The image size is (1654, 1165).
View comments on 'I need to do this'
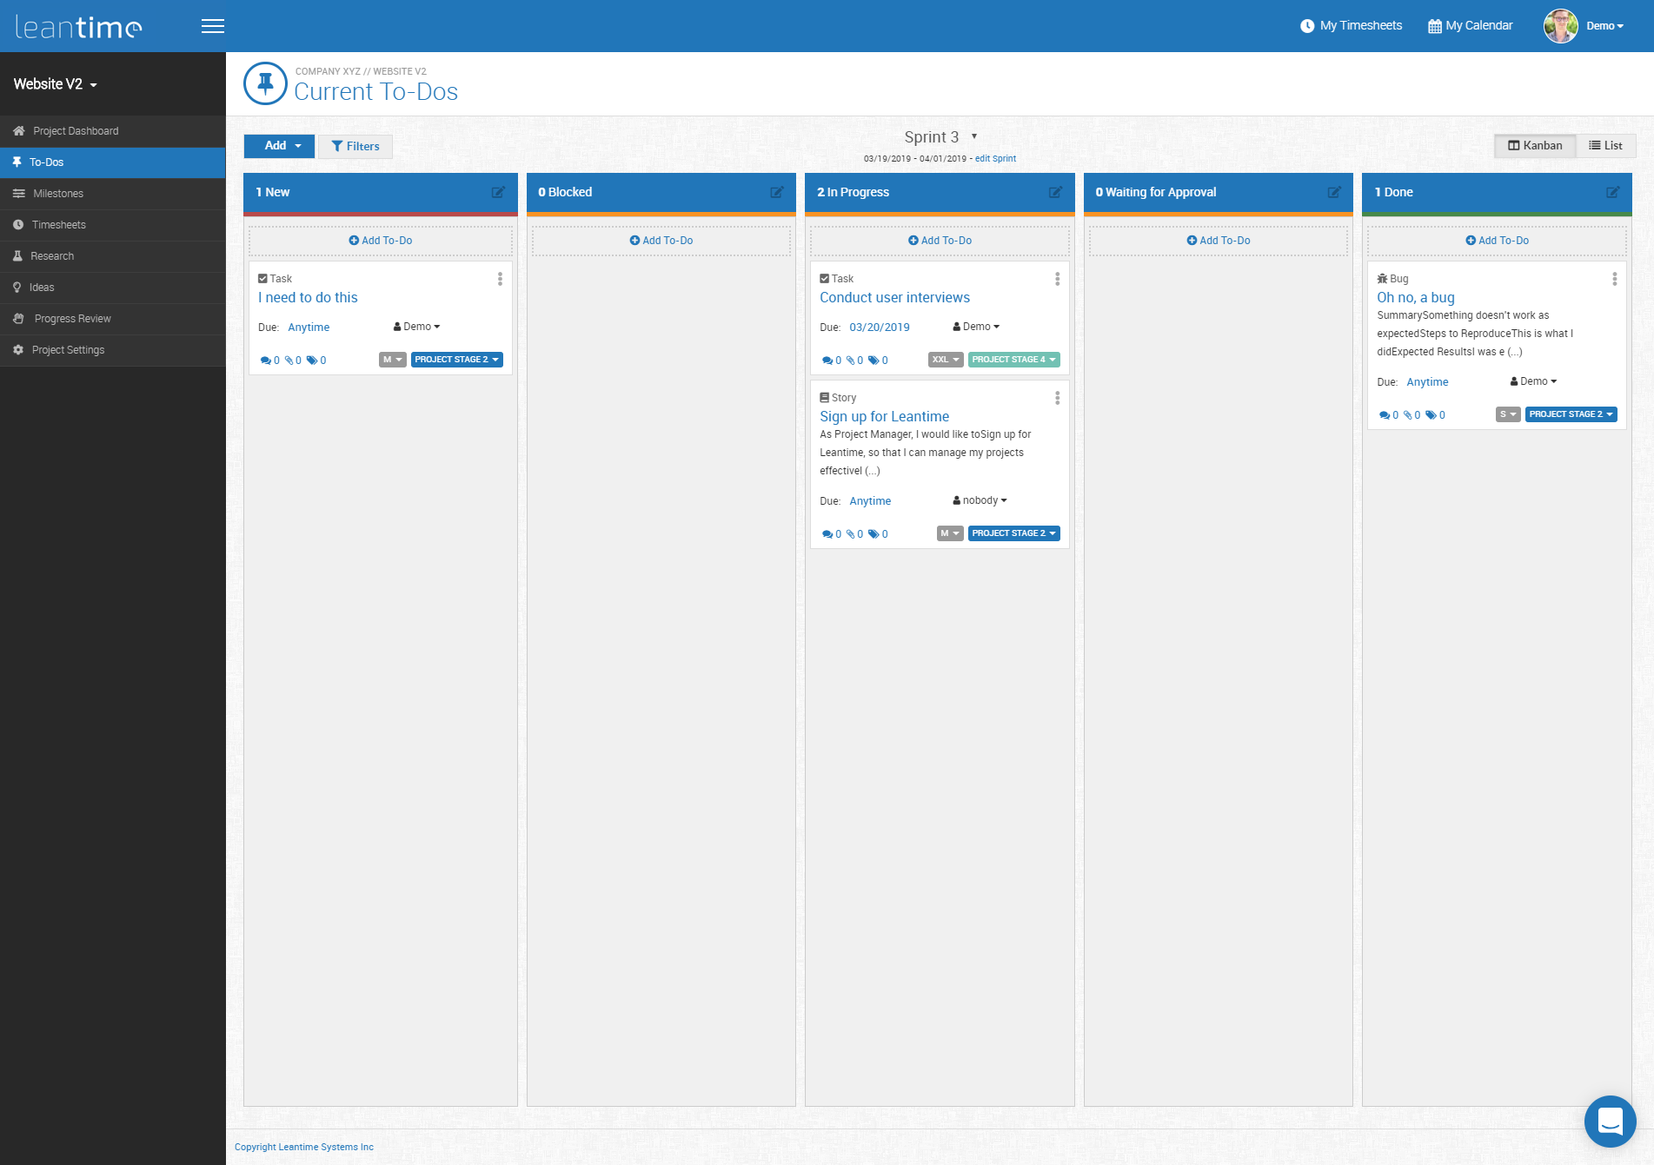coord(269,361)
